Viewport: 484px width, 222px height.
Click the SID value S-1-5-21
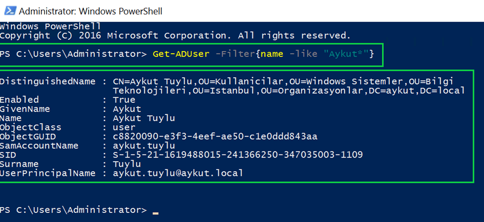point(238,155)
